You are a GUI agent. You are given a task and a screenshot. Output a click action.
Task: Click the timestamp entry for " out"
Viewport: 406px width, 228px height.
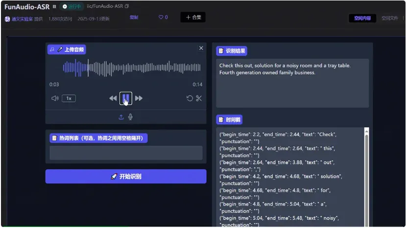tap(277, 166)
